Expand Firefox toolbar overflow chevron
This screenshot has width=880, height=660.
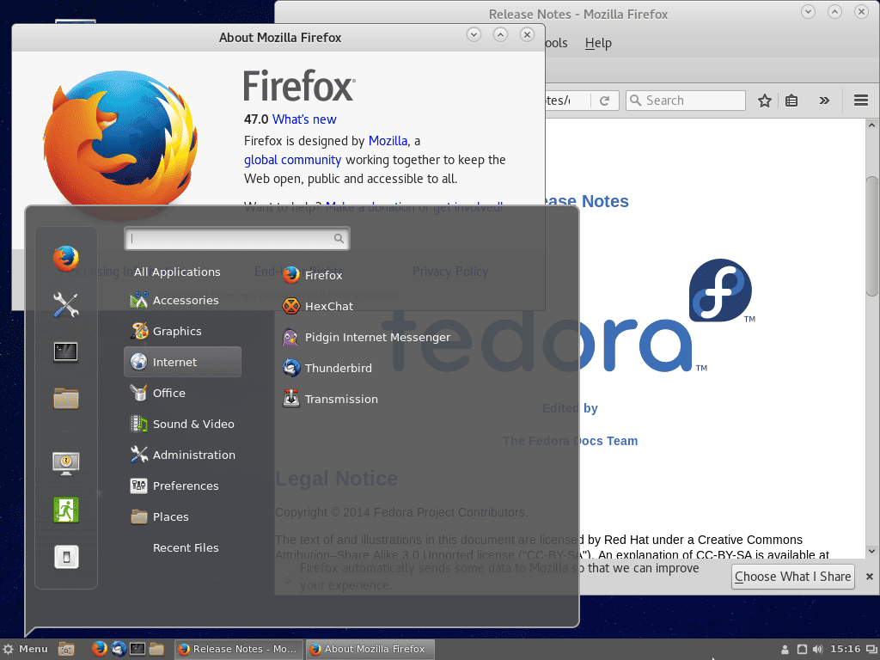tap(824, 101)
